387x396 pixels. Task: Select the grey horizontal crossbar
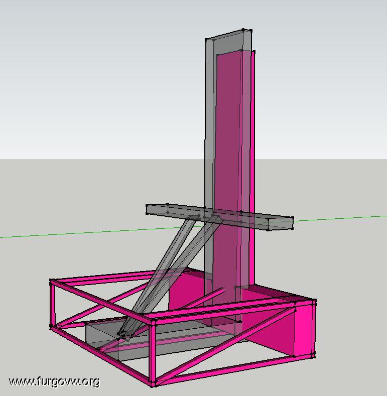219,216
